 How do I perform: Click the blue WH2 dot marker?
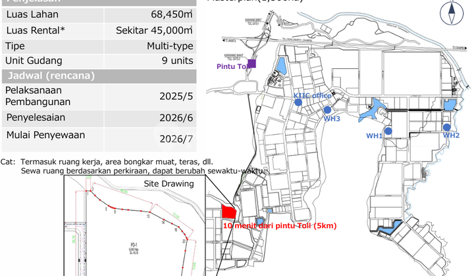tap(447, 127)
